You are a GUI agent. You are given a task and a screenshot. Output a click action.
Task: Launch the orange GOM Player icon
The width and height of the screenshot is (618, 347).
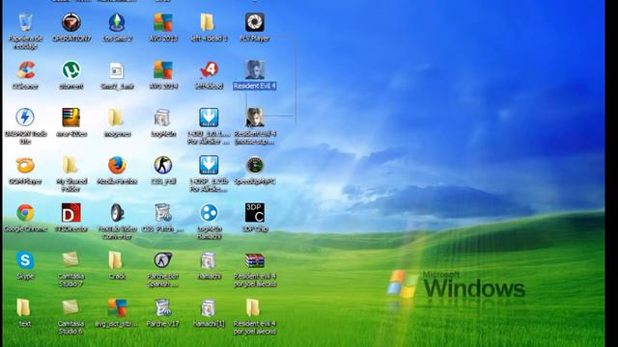(x=25, y=165)
